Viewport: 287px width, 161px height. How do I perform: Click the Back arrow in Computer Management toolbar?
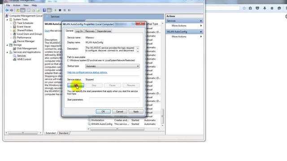[x=7, y=10]
